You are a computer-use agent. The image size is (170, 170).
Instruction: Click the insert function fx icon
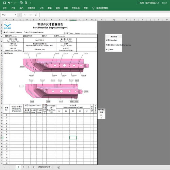36,15
